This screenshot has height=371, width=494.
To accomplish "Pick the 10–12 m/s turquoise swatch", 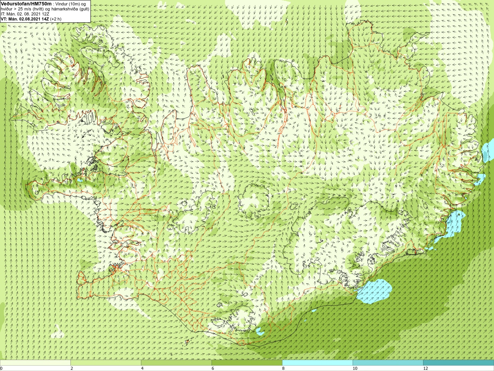I will [x=388, y=363].
